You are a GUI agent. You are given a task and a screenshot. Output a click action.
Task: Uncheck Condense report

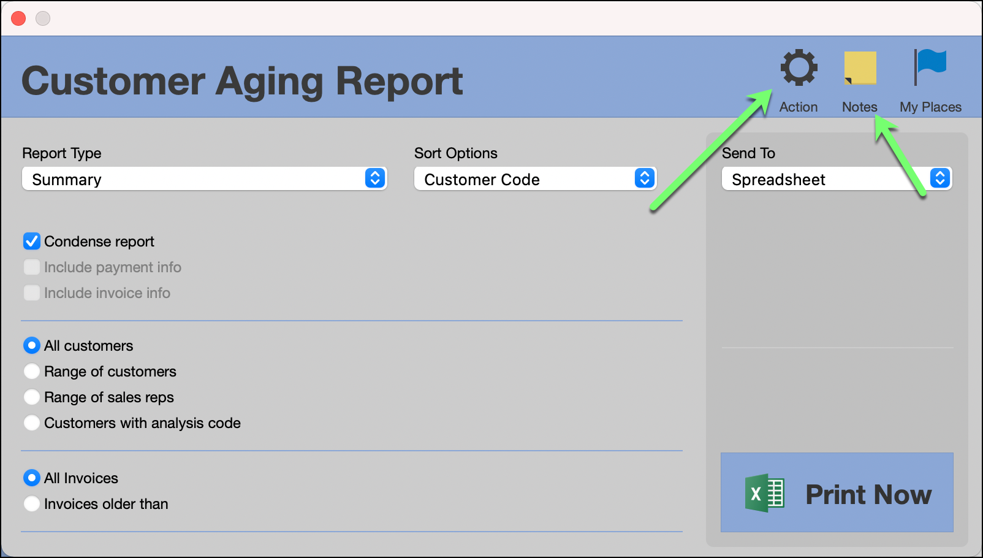tap(31, 241)
